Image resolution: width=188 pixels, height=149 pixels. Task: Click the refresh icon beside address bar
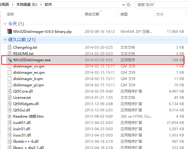pyautogui.click(x=129, y=5)
